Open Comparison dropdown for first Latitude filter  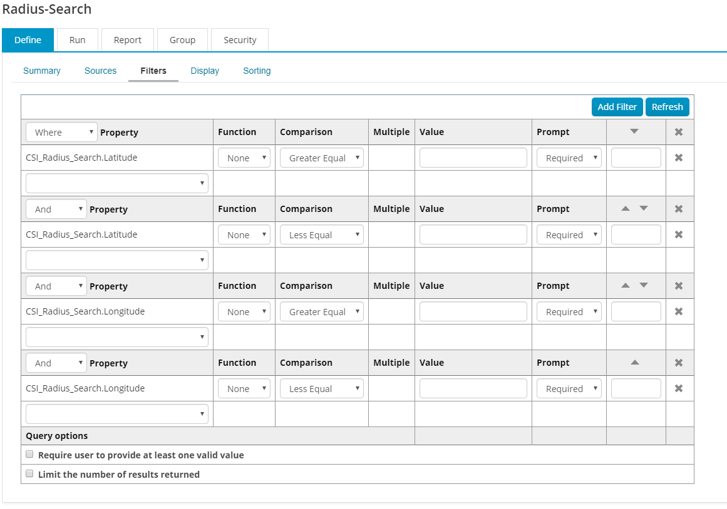[322, 158]
